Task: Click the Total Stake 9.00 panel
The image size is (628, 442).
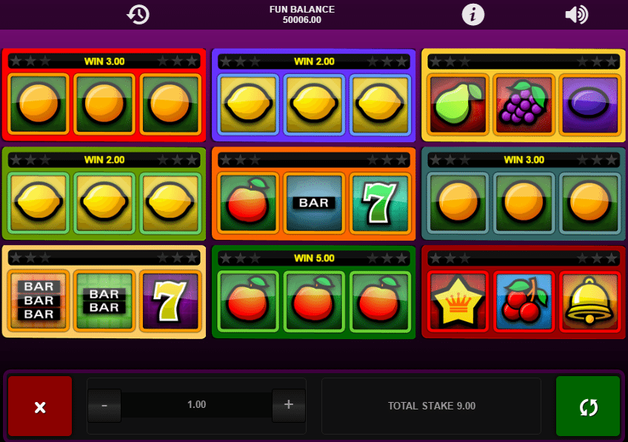Action: [431, 406]
